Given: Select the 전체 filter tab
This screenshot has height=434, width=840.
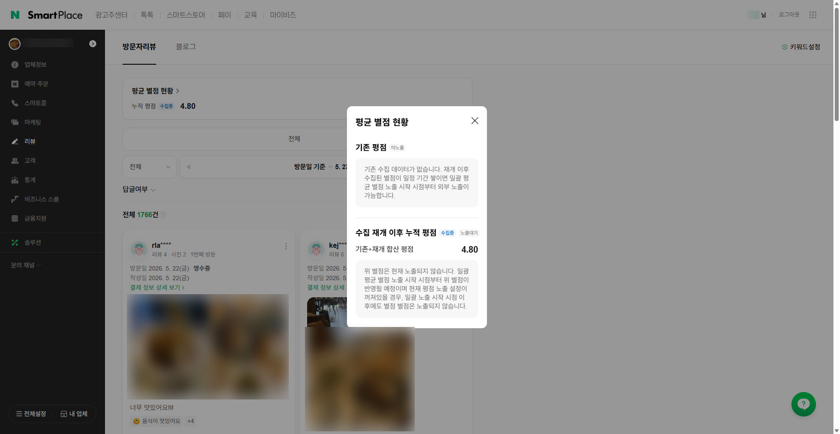Looking at the screenshot, I should 294,139.
